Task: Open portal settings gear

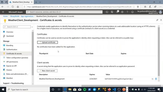Action: click(122, 12)
